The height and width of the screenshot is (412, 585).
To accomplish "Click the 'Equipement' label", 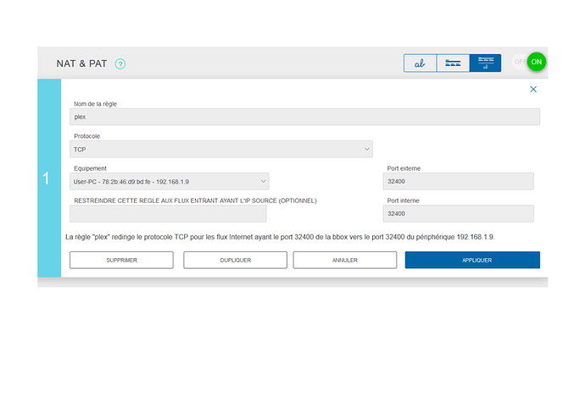I will (x=90, y=168).
